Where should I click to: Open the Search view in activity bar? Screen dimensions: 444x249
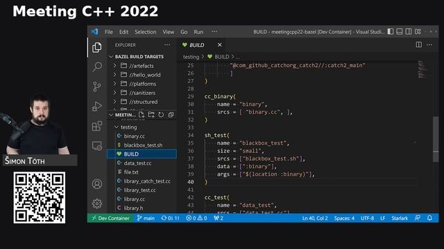tap(97, 66)
